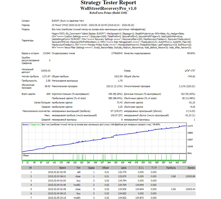221x199 pixels.
Task: Select the 'WallStreetRecoveryPro_v1.0' heading
Action: pos(108,8)
